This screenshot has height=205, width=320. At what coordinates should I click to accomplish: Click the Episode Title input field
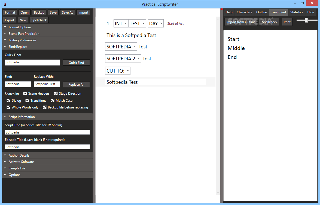point(47,147)
